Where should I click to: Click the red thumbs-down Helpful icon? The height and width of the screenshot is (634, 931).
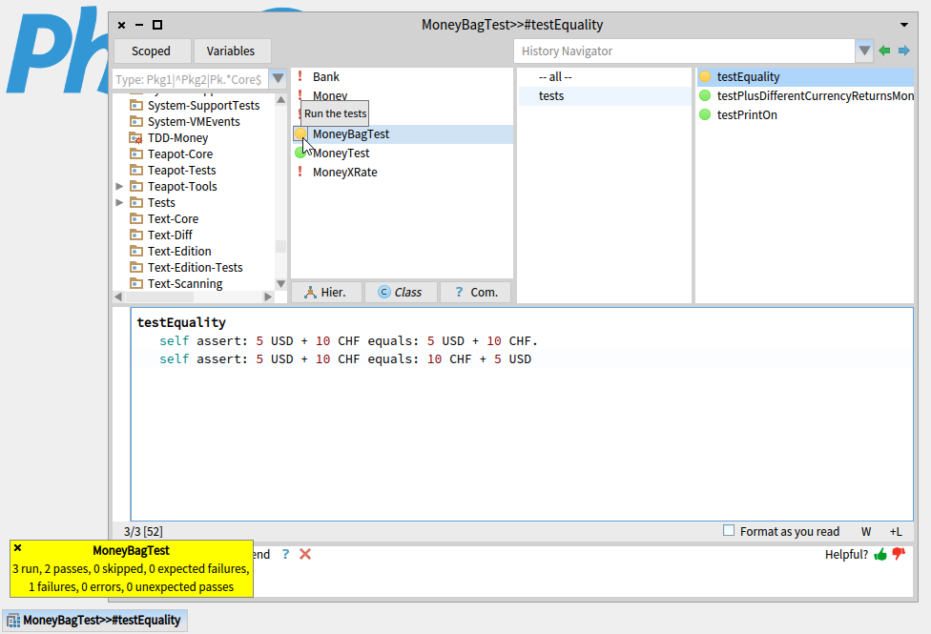(x=899, y=555)
